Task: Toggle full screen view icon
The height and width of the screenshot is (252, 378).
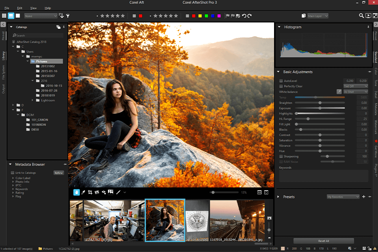Action: 375,16
